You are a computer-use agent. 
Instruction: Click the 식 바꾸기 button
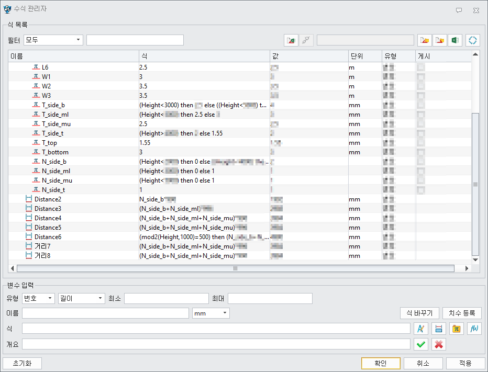(x=419, y=313)
